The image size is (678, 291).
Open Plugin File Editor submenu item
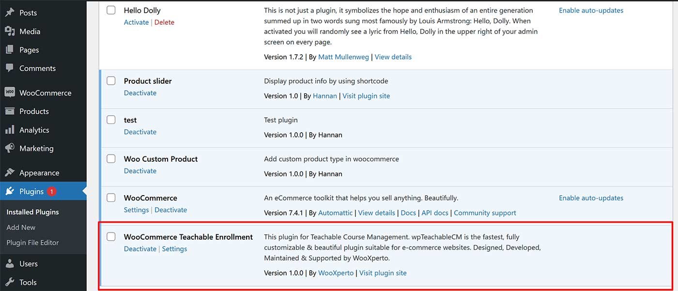tap(32, 243)
